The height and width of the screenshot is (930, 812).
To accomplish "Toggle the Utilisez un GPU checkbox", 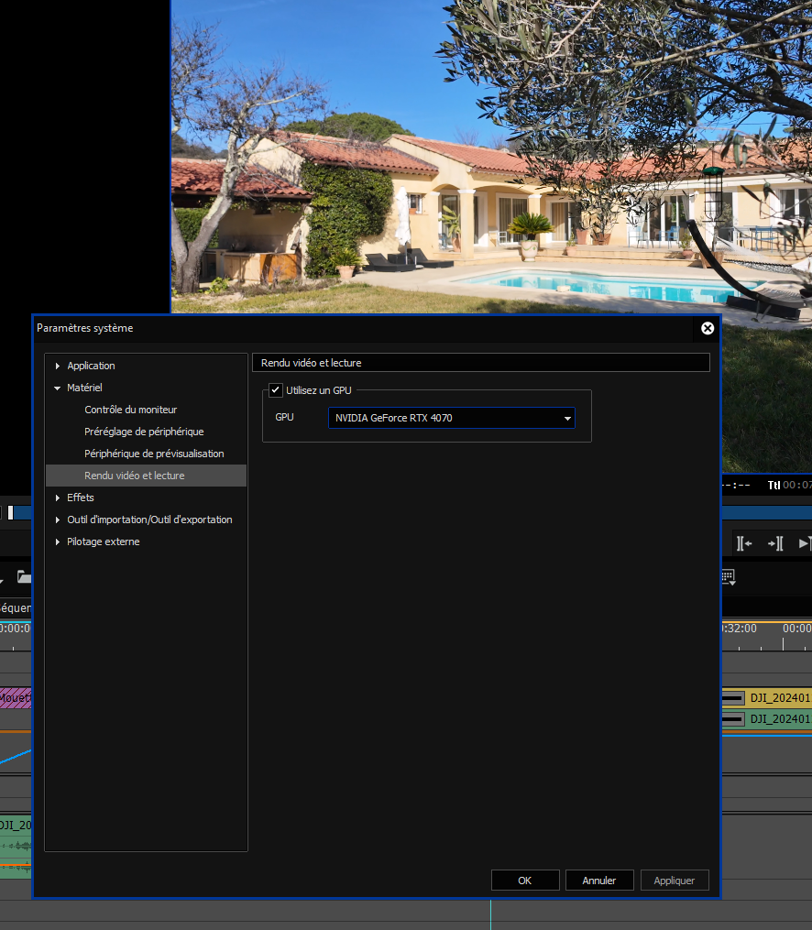I will point(276,390).
